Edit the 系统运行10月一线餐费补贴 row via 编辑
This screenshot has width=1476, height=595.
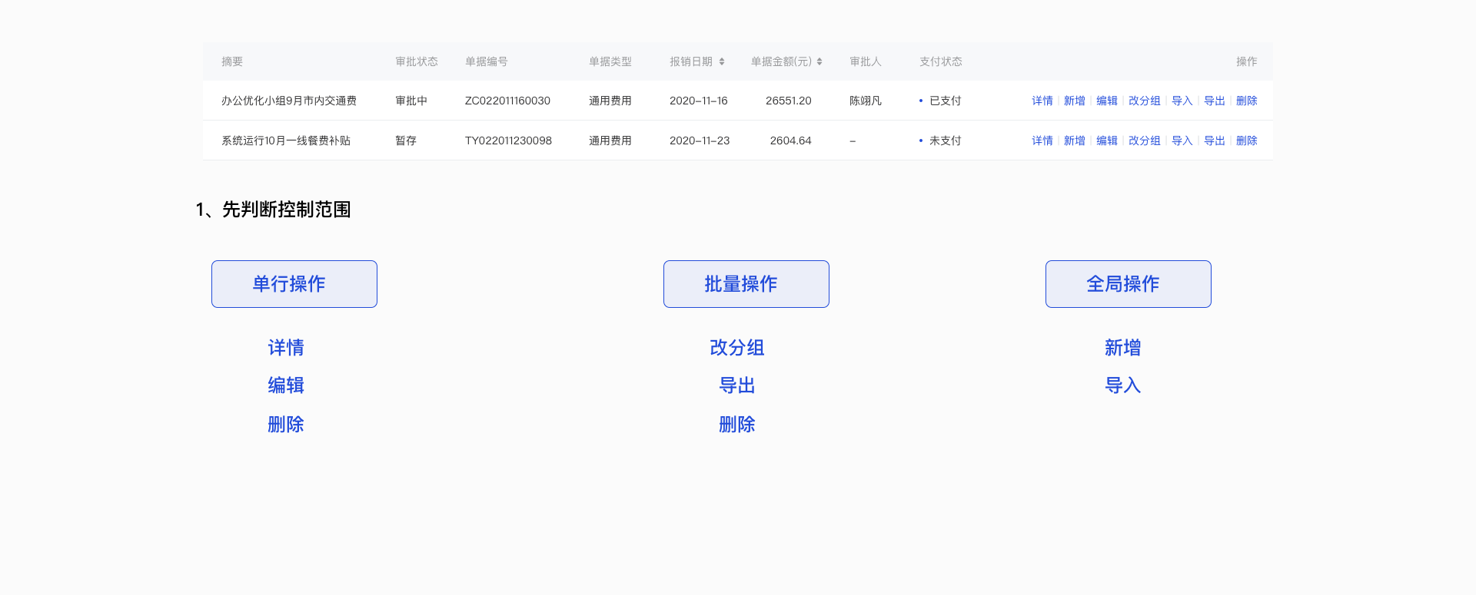click(x=1107, y=140)
